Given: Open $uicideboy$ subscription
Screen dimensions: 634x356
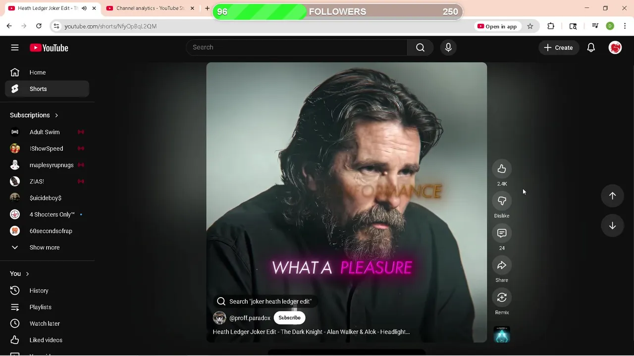Looking at the screenshot, I should pyautogui.click(x=47, y=198).
